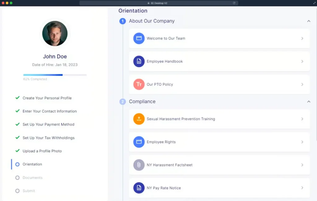
Task: Open the Sexual Harassment Prevention Training item
Action: click(x=219, y=119)
